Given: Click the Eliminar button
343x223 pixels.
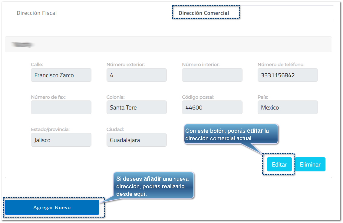Looking at the screenshot, I should pos(310,164).
